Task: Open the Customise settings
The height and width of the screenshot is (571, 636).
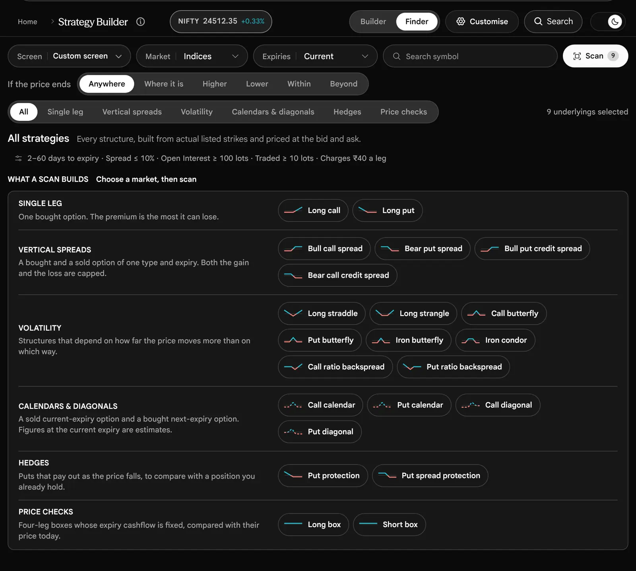Action: [x=482, y=21]
